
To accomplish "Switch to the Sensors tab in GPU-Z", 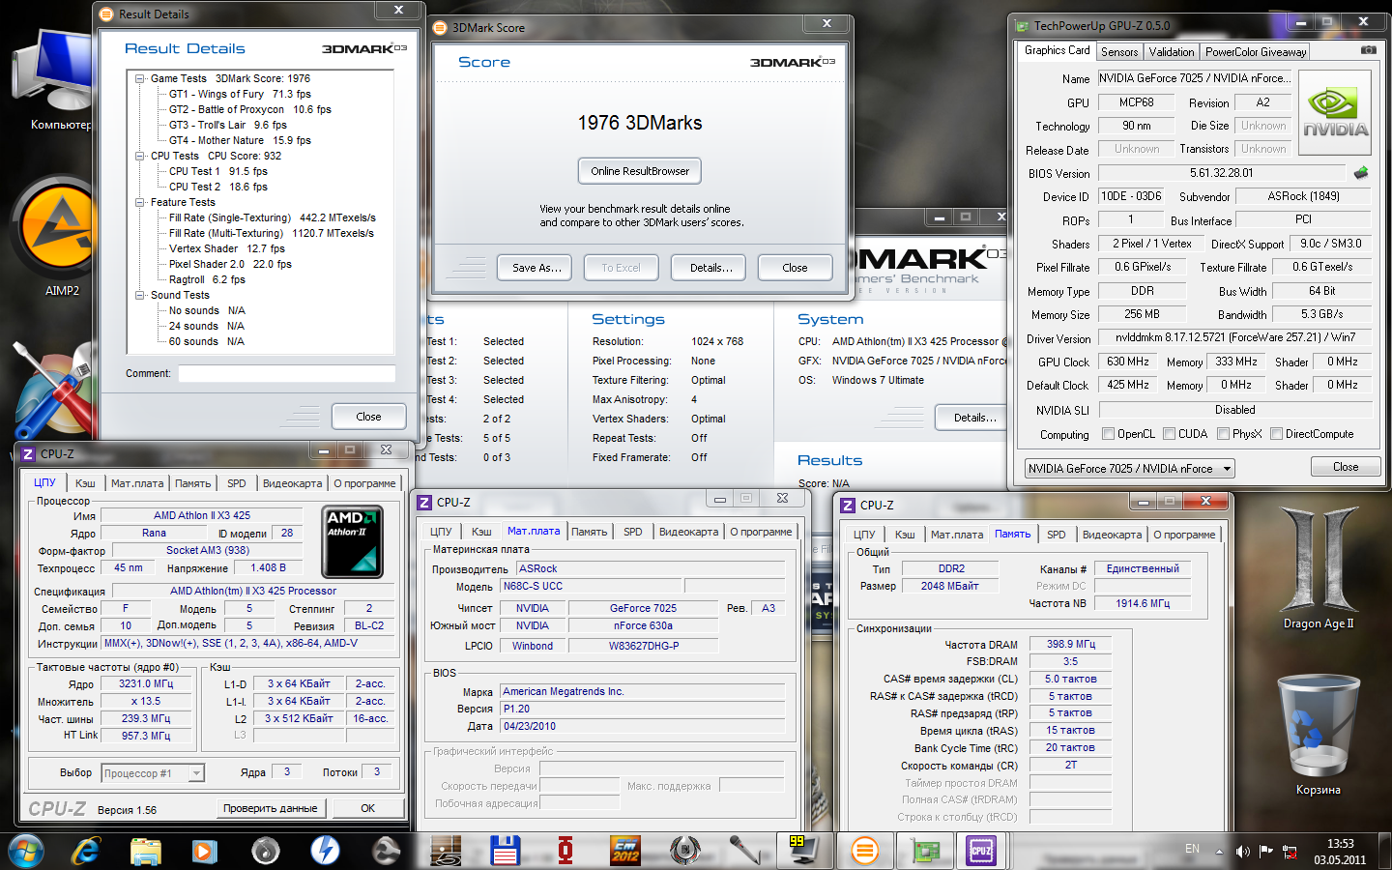I will pyautogui.click(x=1119, y=52).
